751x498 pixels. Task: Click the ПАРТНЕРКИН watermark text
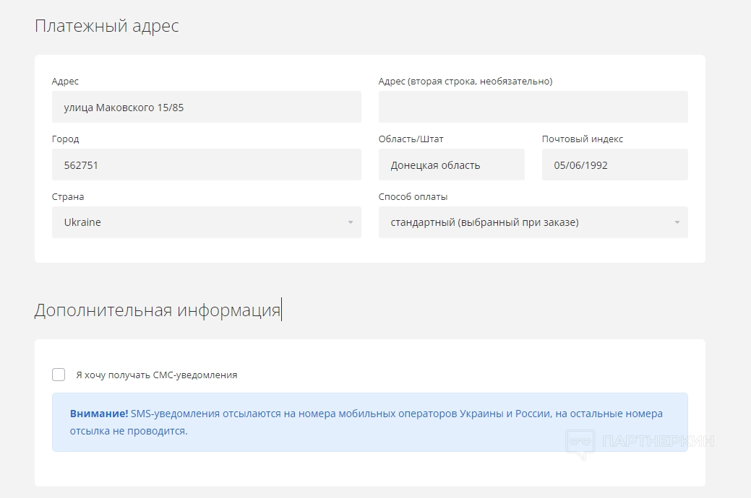click(x=657, y=440)
